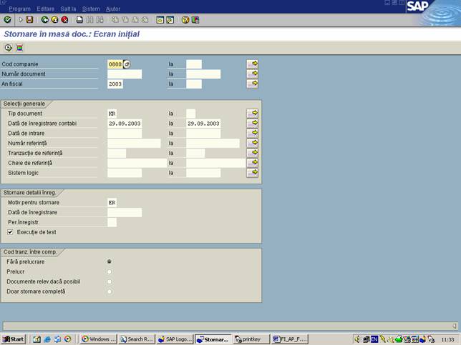This screenshot has height=345, width=461.
Task: Click the red Cancel icon in toolbar
Action: coord(64,19)
